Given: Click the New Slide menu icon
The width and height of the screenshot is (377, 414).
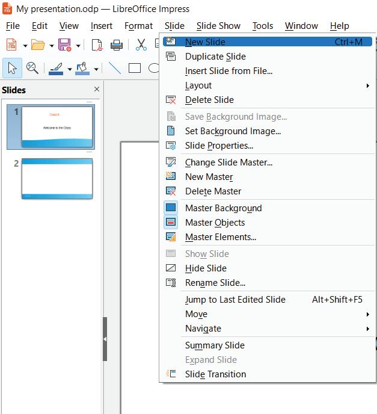Looking at the screenshot, I should point(171,42).
